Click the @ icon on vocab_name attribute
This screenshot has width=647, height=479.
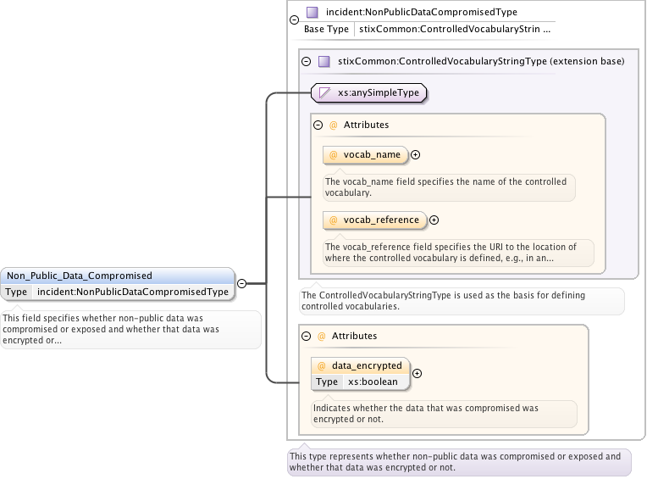(333, 155)
